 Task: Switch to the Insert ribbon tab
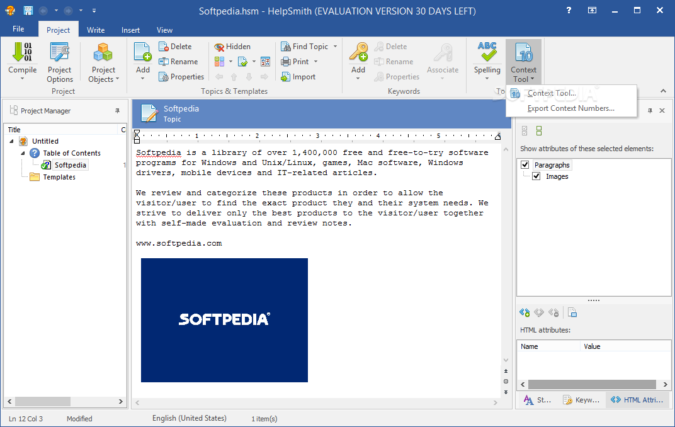pyautogui.click(x=130, y=30)
